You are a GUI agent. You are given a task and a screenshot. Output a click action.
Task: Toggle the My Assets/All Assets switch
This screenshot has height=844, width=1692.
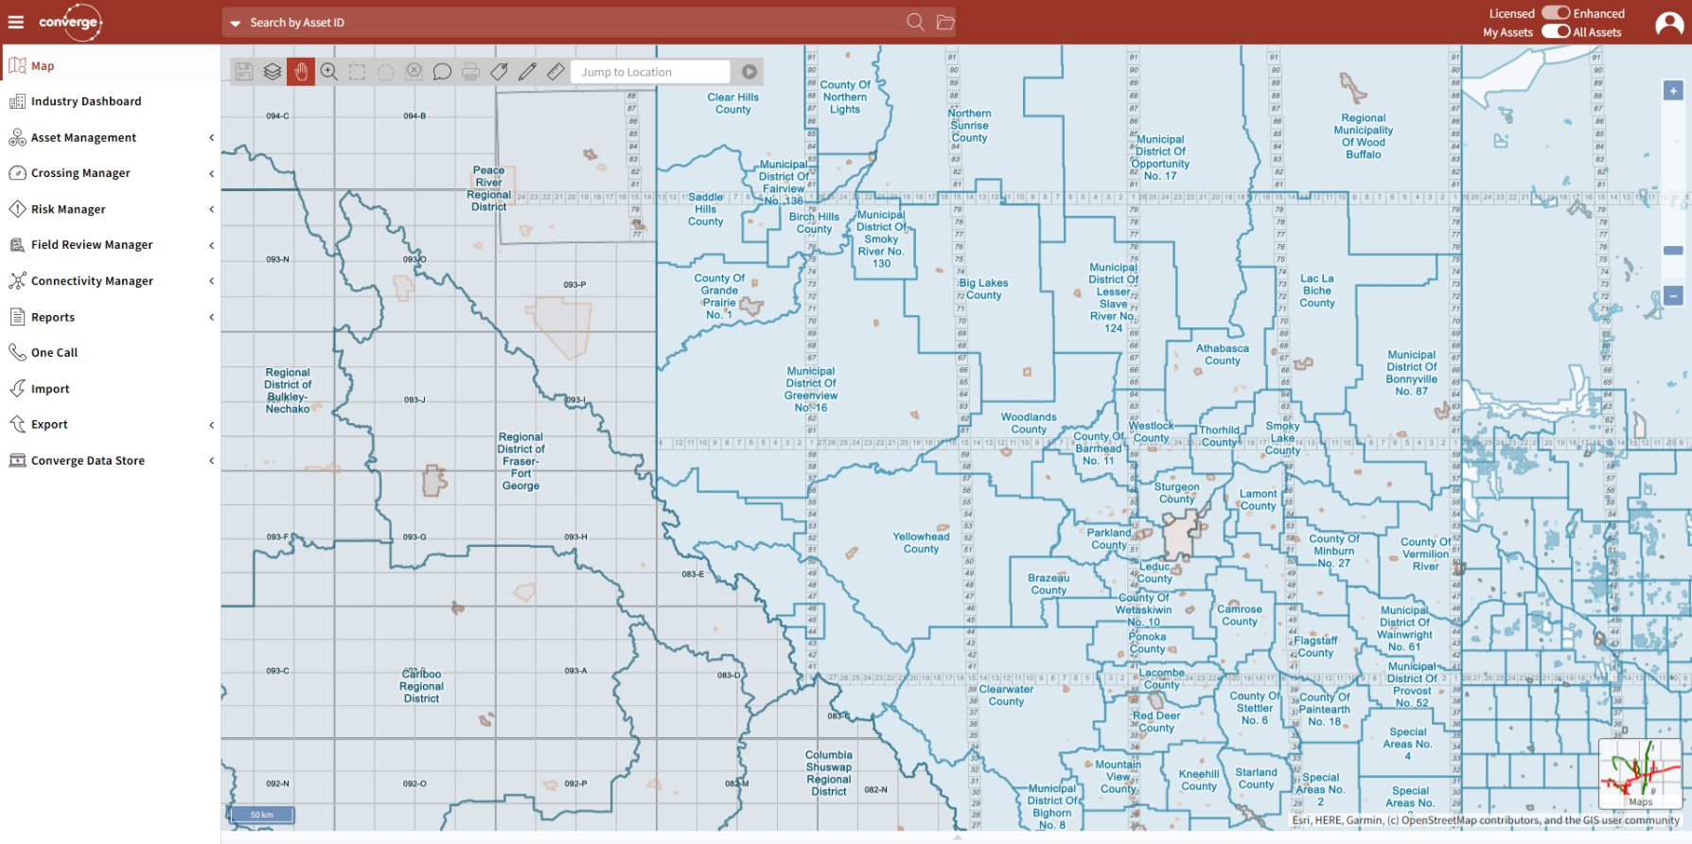tap(1555, 31)
